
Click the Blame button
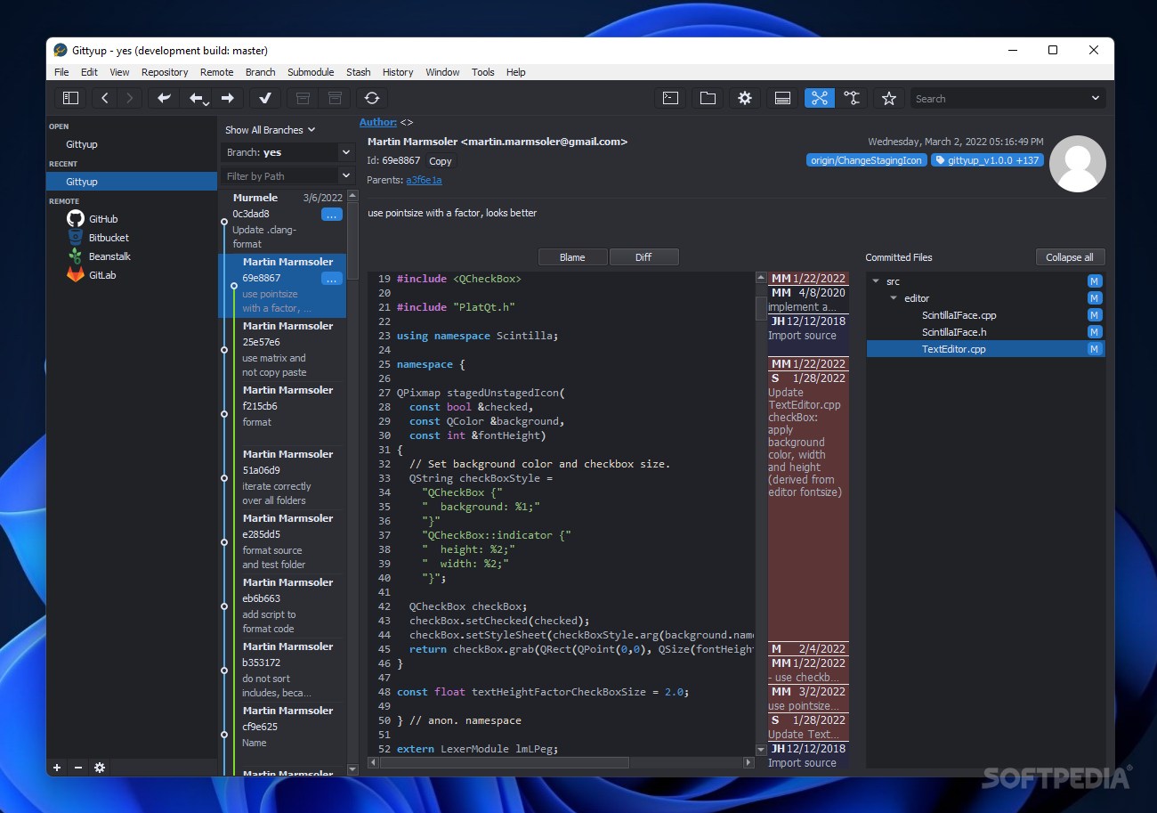point(572,257)
